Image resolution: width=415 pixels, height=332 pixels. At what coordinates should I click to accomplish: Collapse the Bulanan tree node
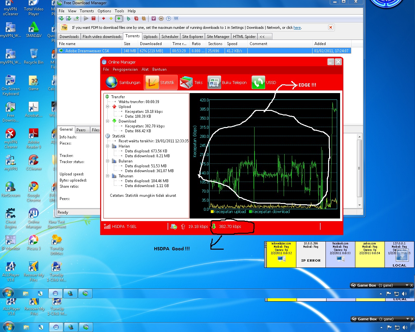(108, 161)
